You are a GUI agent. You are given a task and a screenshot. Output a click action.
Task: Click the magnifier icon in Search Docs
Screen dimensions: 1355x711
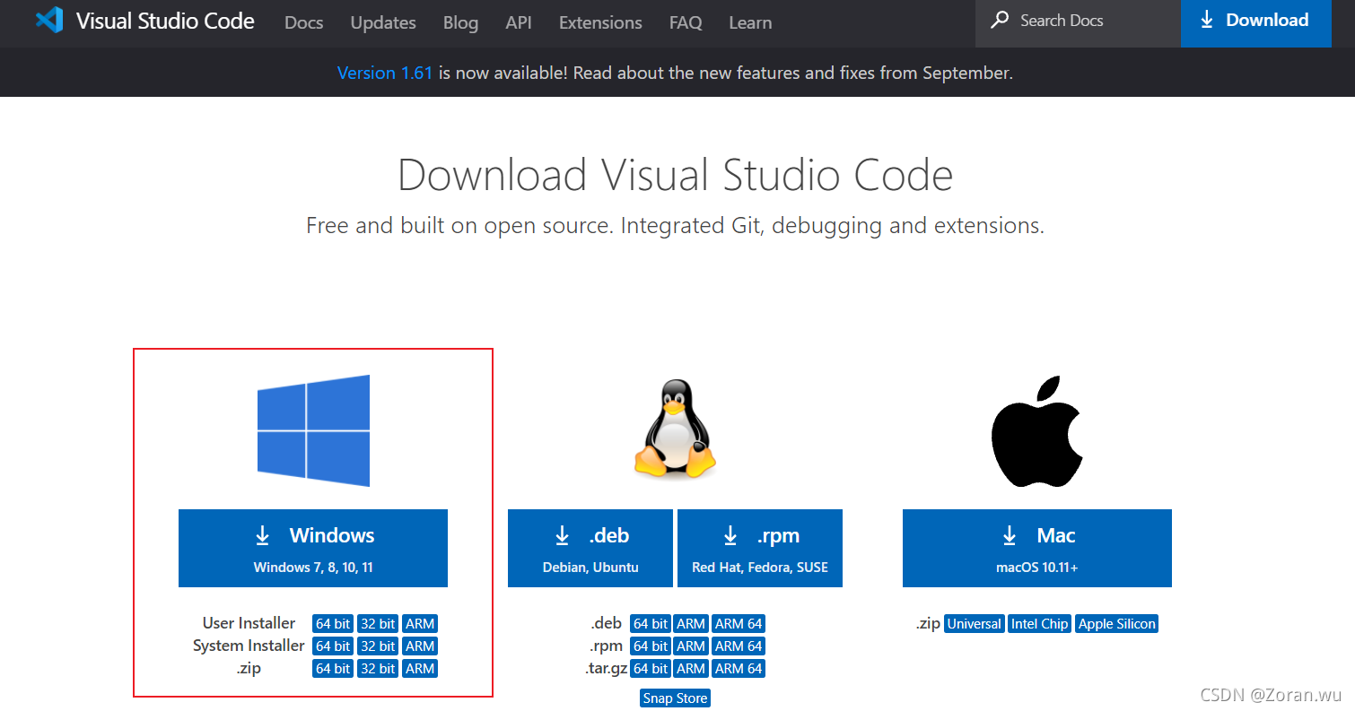tap(999, 20)
